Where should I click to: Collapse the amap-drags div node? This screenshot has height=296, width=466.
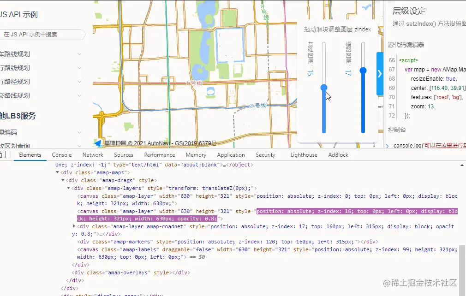pyautogui.click(x=63, y=180)
